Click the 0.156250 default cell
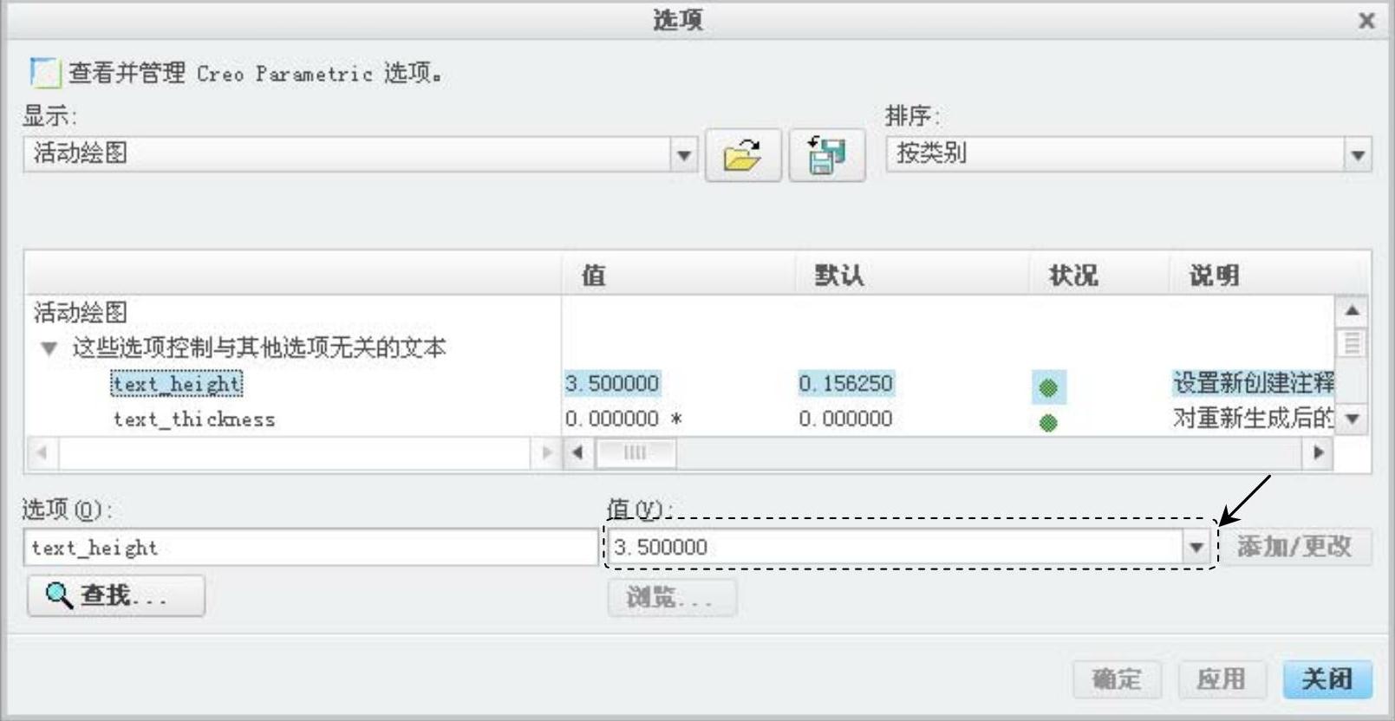 point(846,383)
